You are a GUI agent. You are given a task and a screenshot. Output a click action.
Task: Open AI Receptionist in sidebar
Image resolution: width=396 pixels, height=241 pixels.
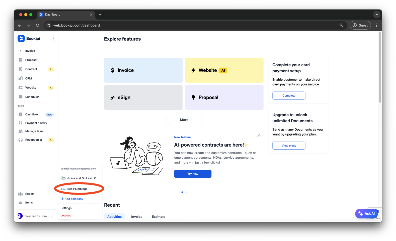tap(34, 140)
